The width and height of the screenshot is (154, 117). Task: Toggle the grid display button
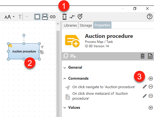(x=37, y=17)
